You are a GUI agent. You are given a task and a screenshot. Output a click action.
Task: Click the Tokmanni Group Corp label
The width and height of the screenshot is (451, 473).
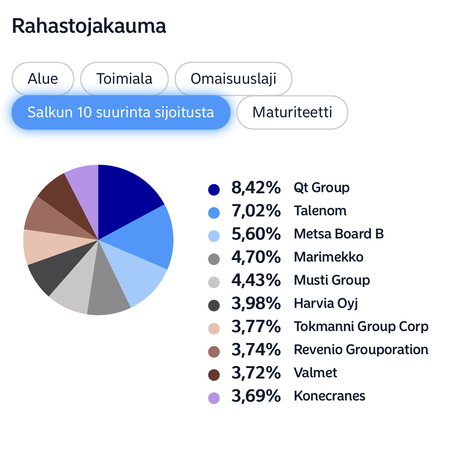coord(361,326)
